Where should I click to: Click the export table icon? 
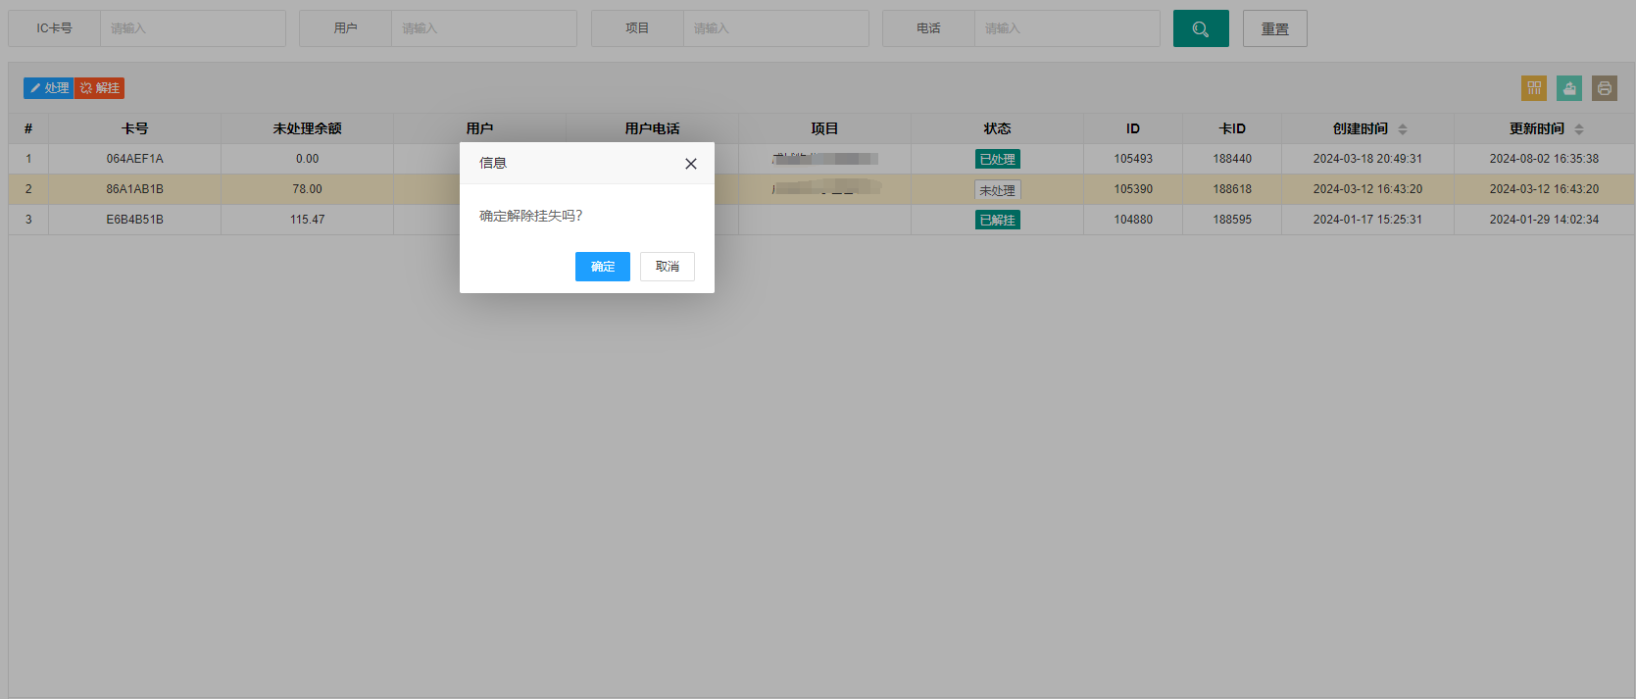(x=1569, y=88)
